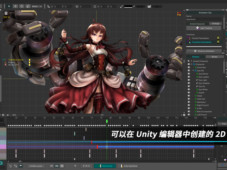
Task: Toggle the Auto Keyframe button
Action: [128, 166]
